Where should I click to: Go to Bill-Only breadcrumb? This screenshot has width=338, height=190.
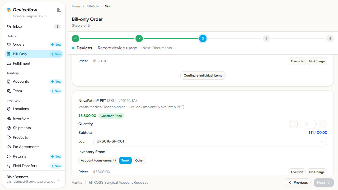click(93, 6)
